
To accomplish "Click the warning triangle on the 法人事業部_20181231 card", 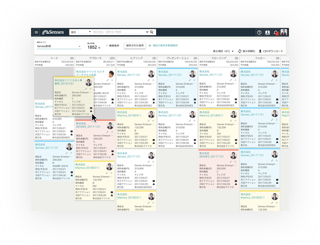I will (x=91, y=111).
